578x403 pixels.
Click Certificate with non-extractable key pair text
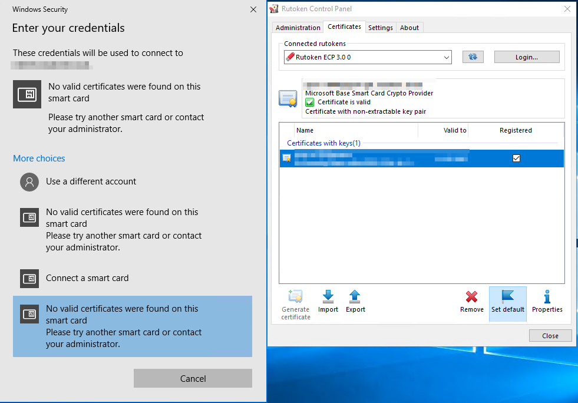tap(366, 111)
